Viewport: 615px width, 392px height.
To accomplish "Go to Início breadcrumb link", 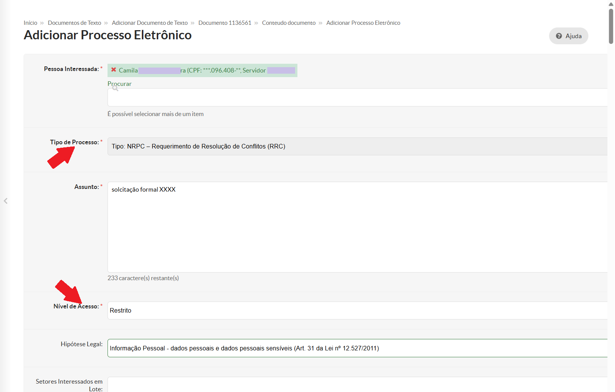I will (x=31, y=23).
